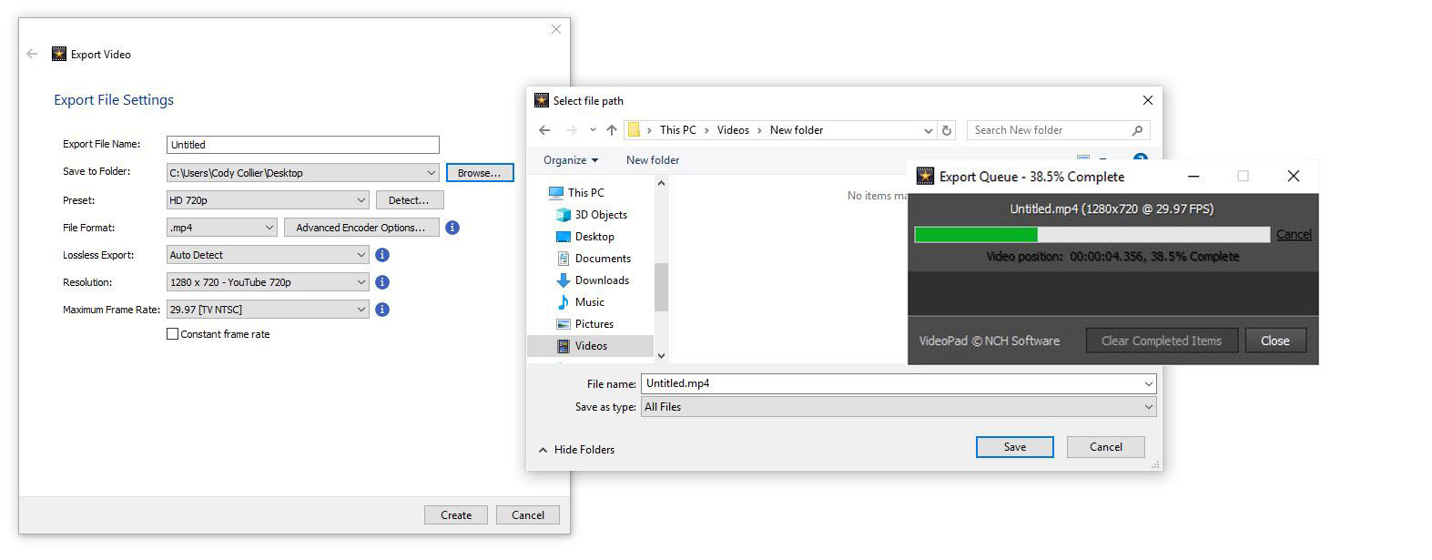Open info icon next to Advanced Encoder Options
Viewport: 1432px width, 560px height.
pos(452,228)
